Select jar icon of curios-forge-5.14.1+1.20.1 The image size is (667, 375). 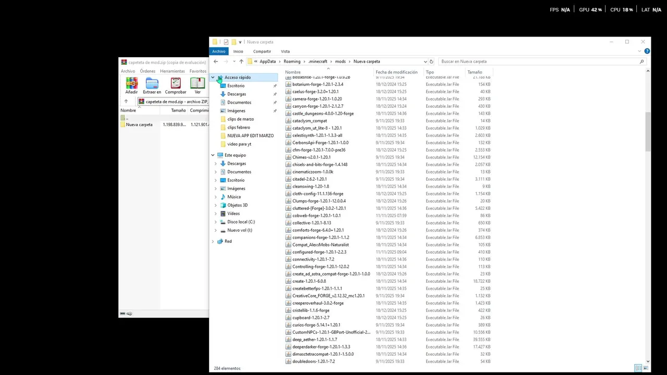click(288, 325)
